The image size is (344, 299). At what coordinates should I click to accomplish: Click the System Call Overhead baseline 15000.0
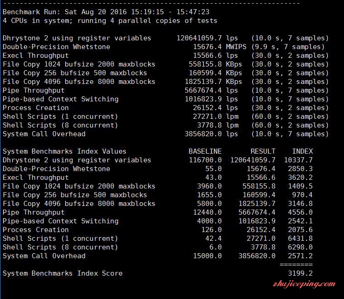pos(207,256)
